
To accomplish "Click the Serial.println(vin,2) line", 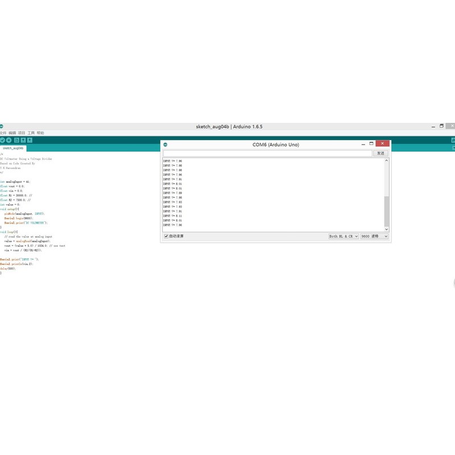I will (x=16, y=264).
